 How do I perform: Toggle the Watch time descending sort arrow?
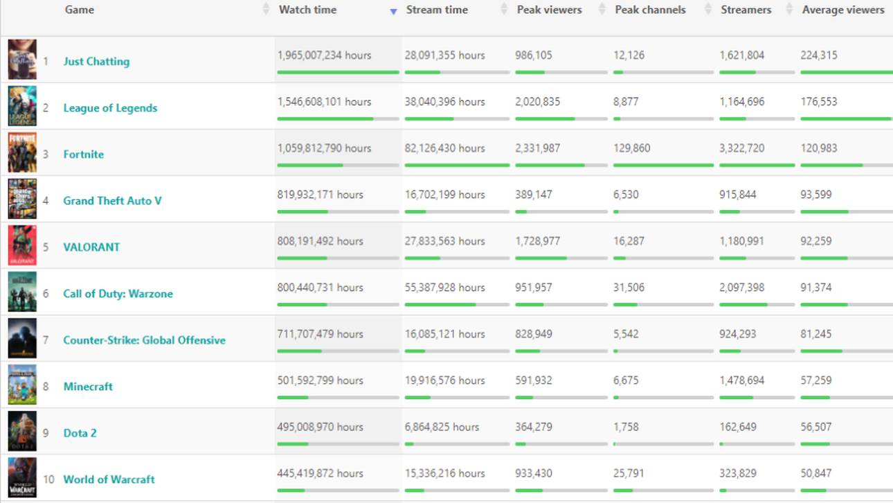pyautogui.click(x=393, y=11)
